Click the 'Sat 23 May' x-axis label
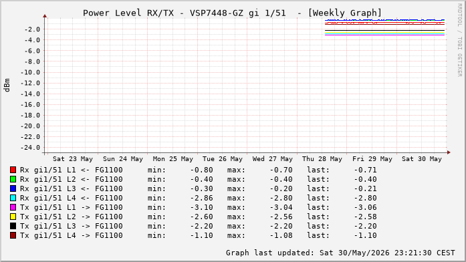The height and width of the screenshot is (262, 466). (73, 159)
